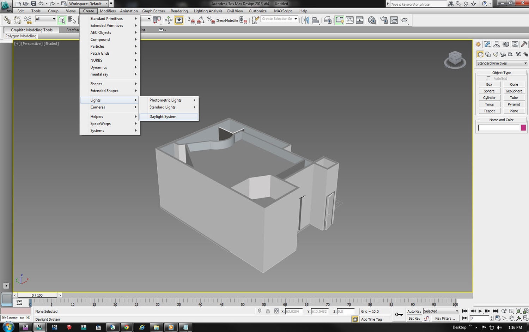Image resolution: width=529 pixels, height=332 pixels.
Task: Switch to the Hierarchy panel tab
Action: click(x=497, y=44)
